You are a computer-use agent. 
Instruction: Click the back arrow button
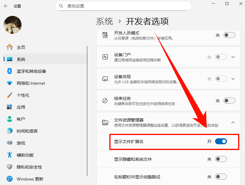point(6,6)
